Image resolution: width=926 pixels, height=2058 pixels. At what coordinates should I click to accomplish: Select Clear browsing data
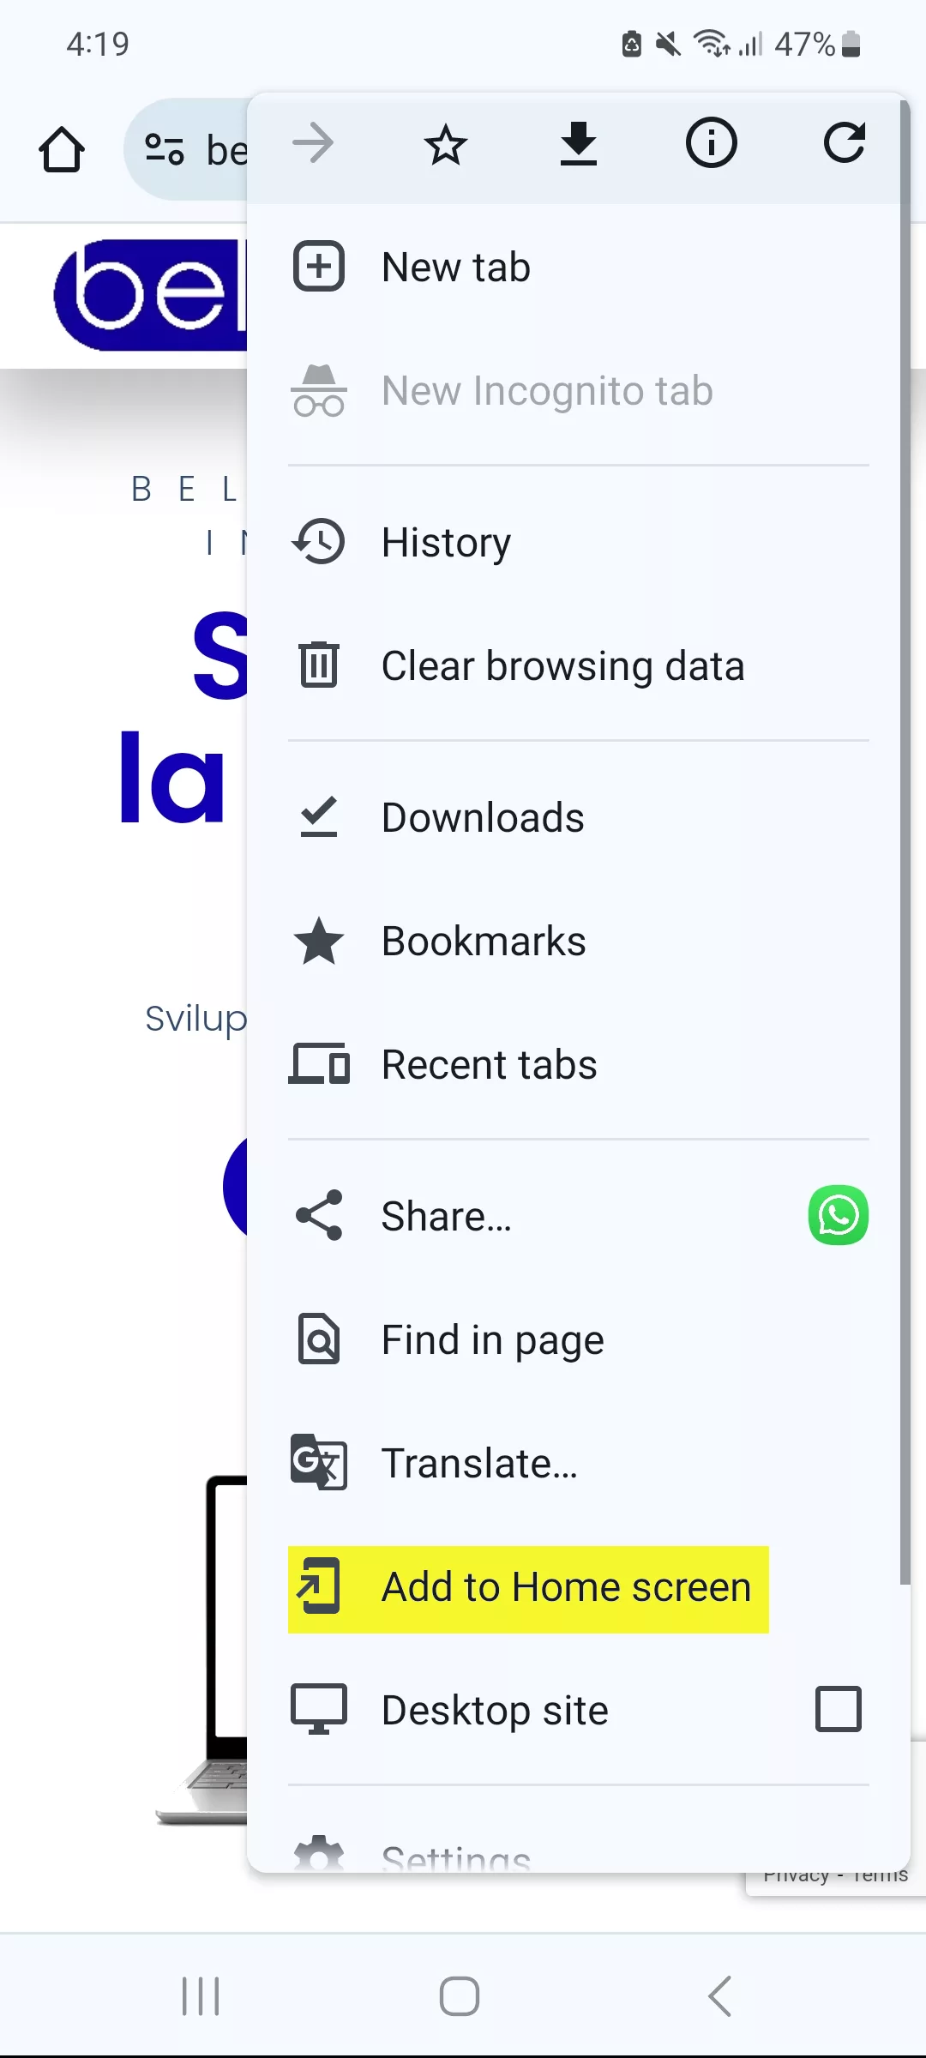pos(579,665)
